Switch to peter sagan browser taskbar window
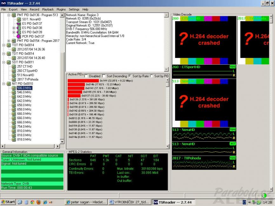 [x=86, y=202]
